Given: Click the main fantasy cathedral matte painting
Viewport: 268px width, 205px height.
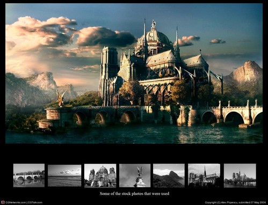Looking at the screenshot, I should 134,74.
